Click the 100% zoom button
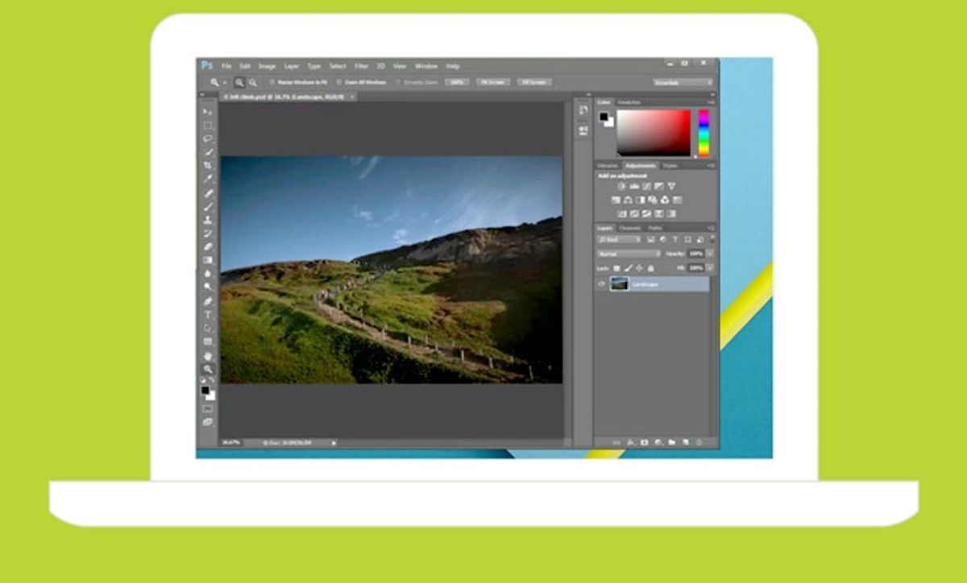The image size is (967, 583). [457, 82]
